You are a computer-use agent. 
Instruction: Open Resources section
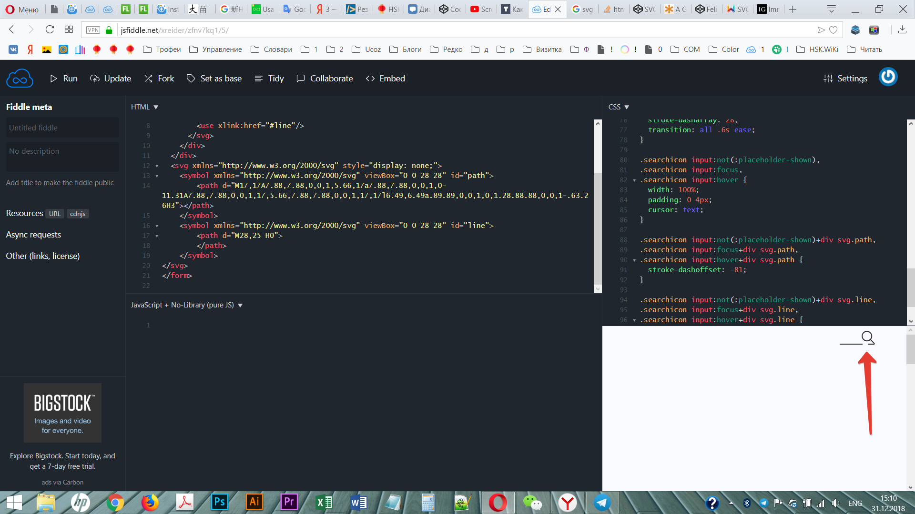(24, 213)
